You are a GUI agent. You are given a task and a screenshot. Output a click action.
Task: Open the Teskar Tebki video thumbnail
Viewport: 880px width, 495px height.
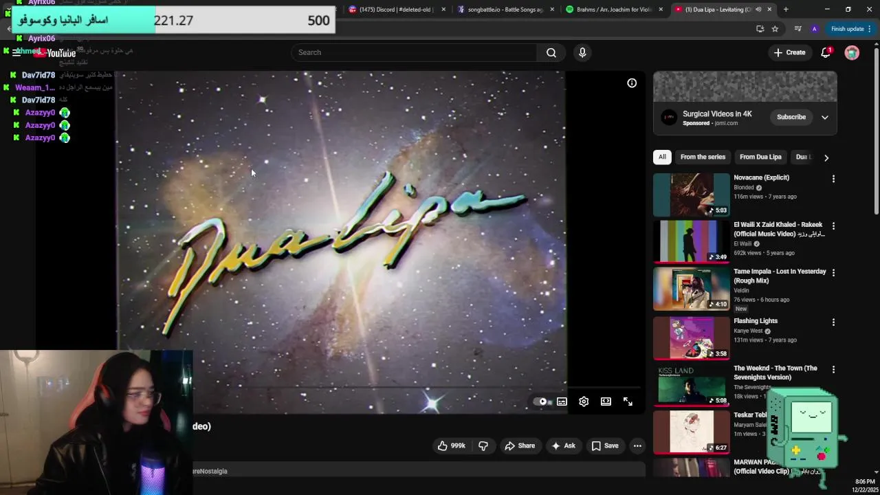(691, 432)
